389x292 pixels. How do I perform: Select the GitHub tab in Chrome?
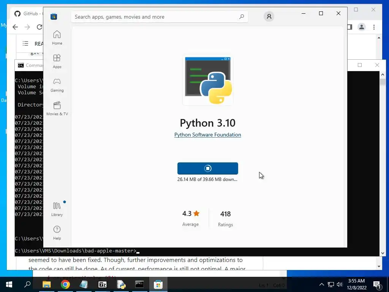tap(27, 13)
